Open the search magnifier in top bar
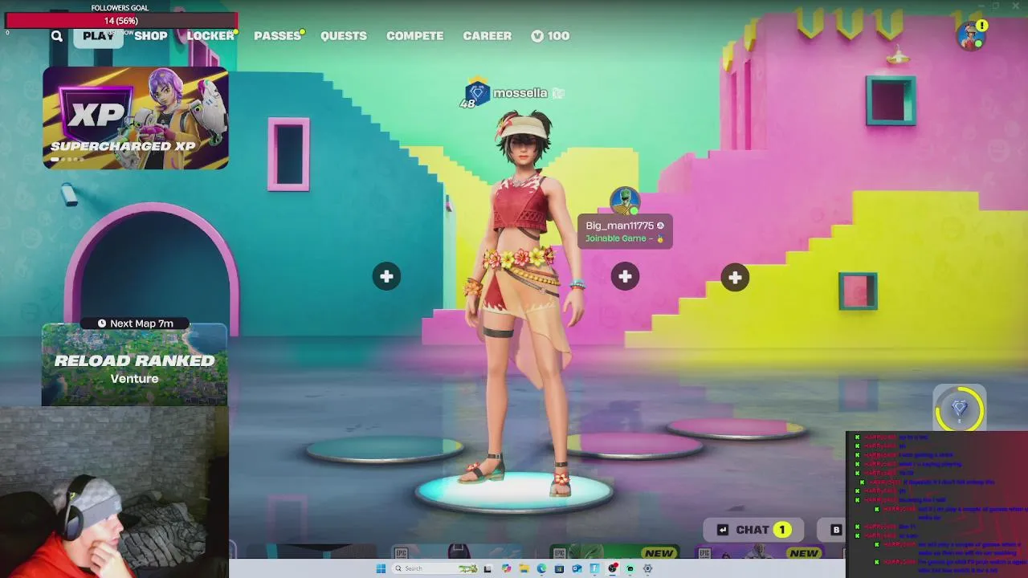 (x=56, y=36)
